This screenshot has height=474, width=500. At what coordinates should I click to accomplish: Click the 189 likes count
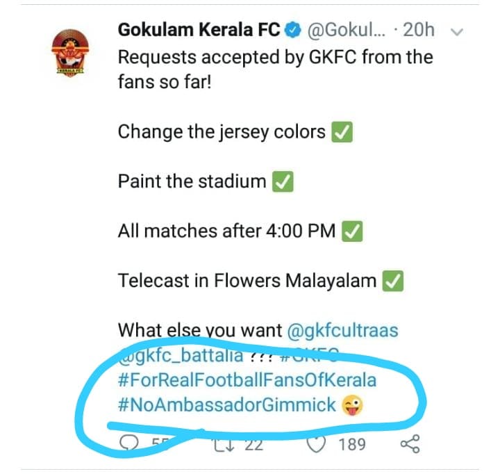(x=352, y=443)
